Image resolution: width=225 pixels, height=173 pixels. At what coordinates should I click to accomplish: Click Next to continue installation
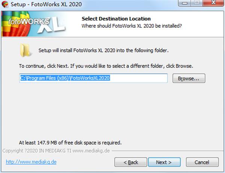(164, 162)
